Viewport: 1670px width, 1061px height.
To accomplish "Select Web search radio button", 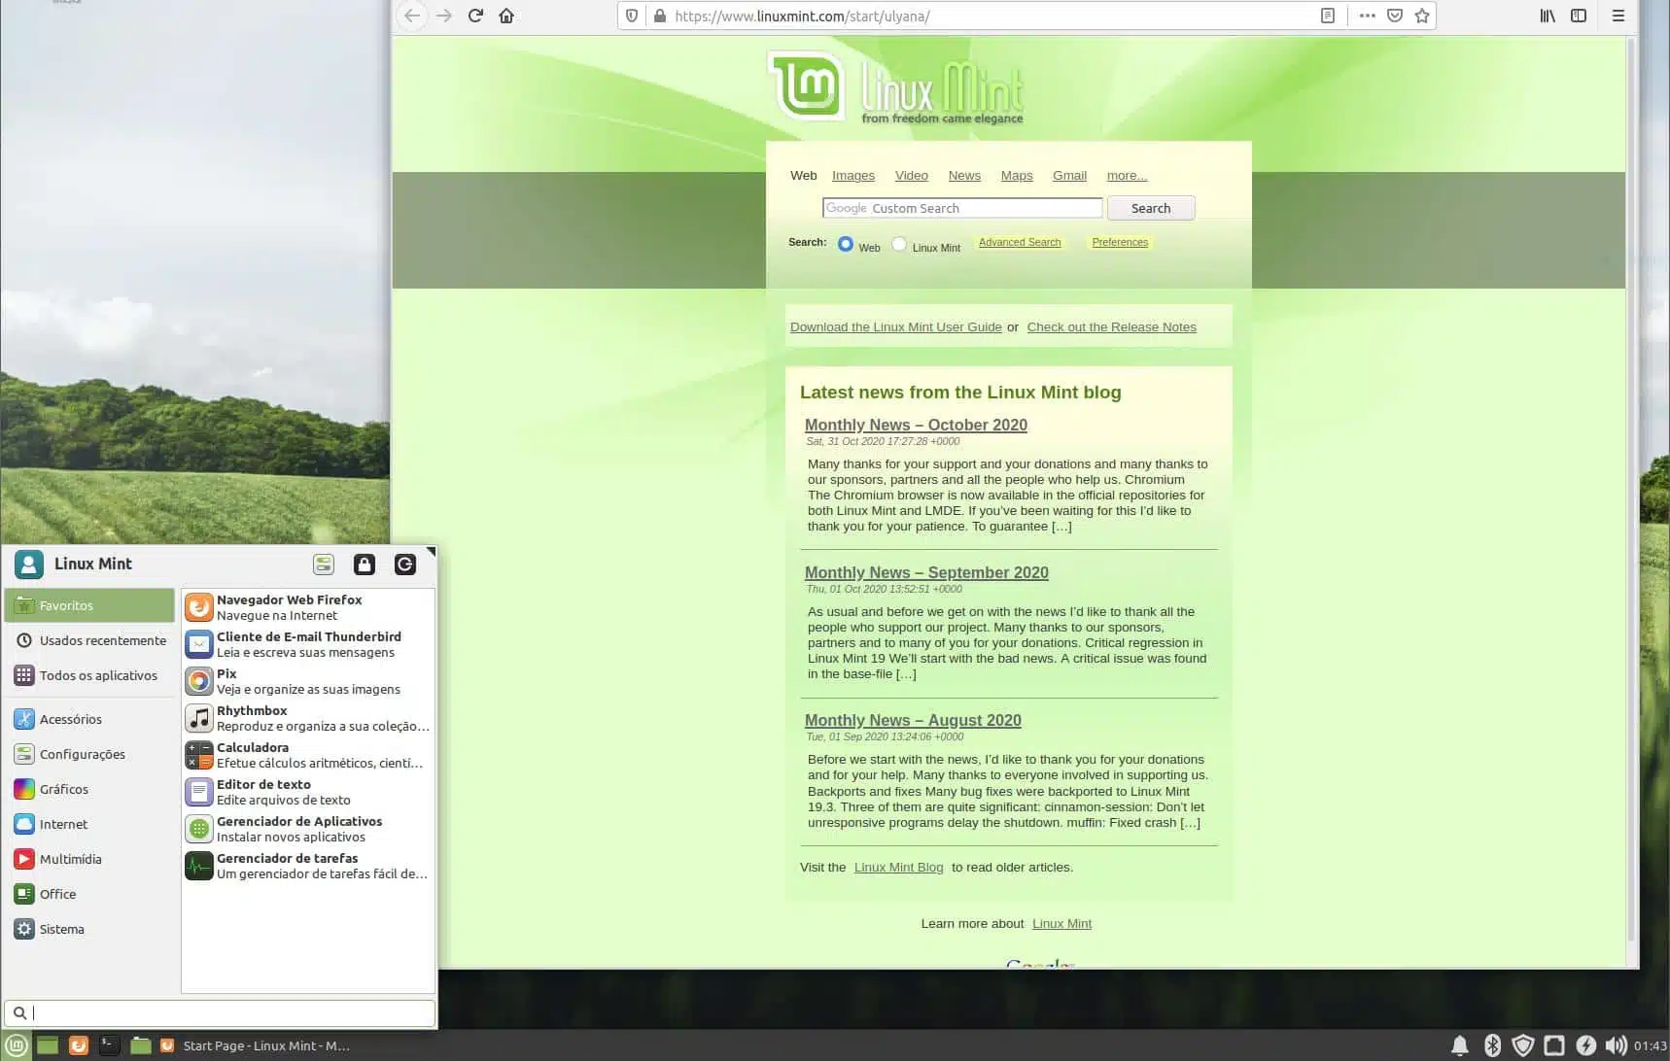I will click(846, 244).
